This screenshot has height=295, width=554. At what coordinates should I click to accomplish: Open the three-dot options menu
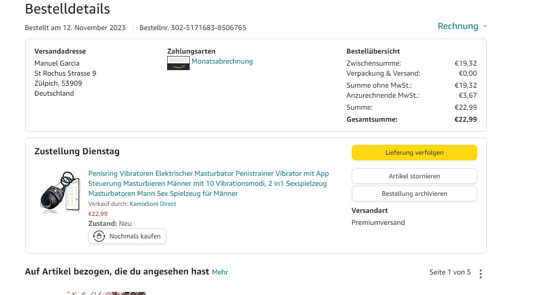click(x=481, y=273)
